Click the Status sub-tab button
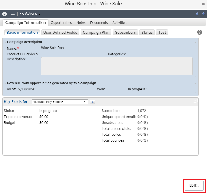The height and width of the screenshot is (194, 207). [x=147, y=33]
